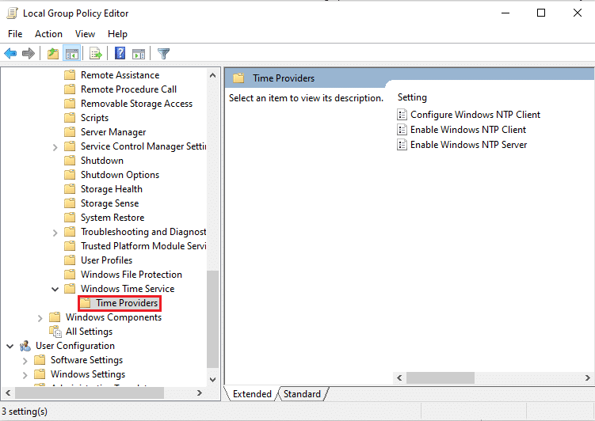Collapse the User Configuration node
Image resolution: width=595 pixels, height=421 pixels.
pos(10,346)
